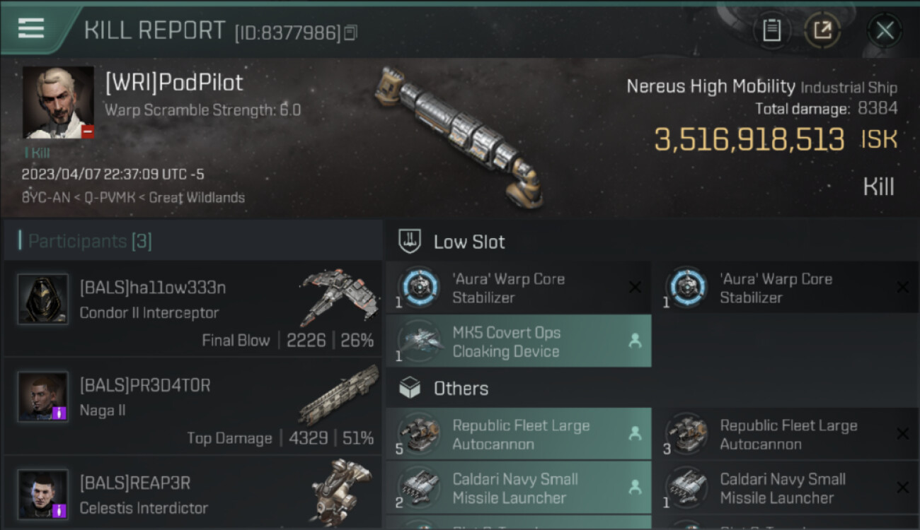Click the Others section header
920x530 pixels.
460,389
